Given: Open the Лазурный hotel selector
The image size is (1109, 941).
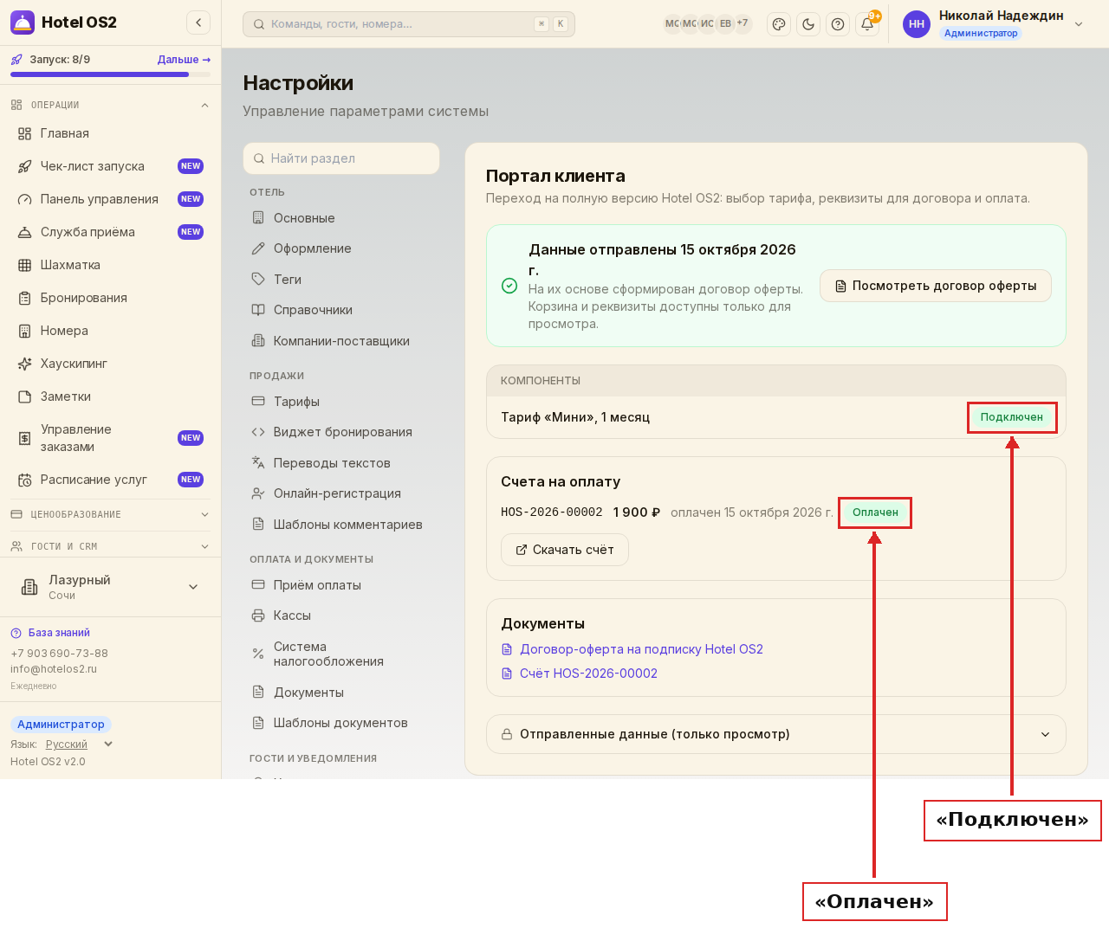Looking at the screenshot, I should pos(111,587).
